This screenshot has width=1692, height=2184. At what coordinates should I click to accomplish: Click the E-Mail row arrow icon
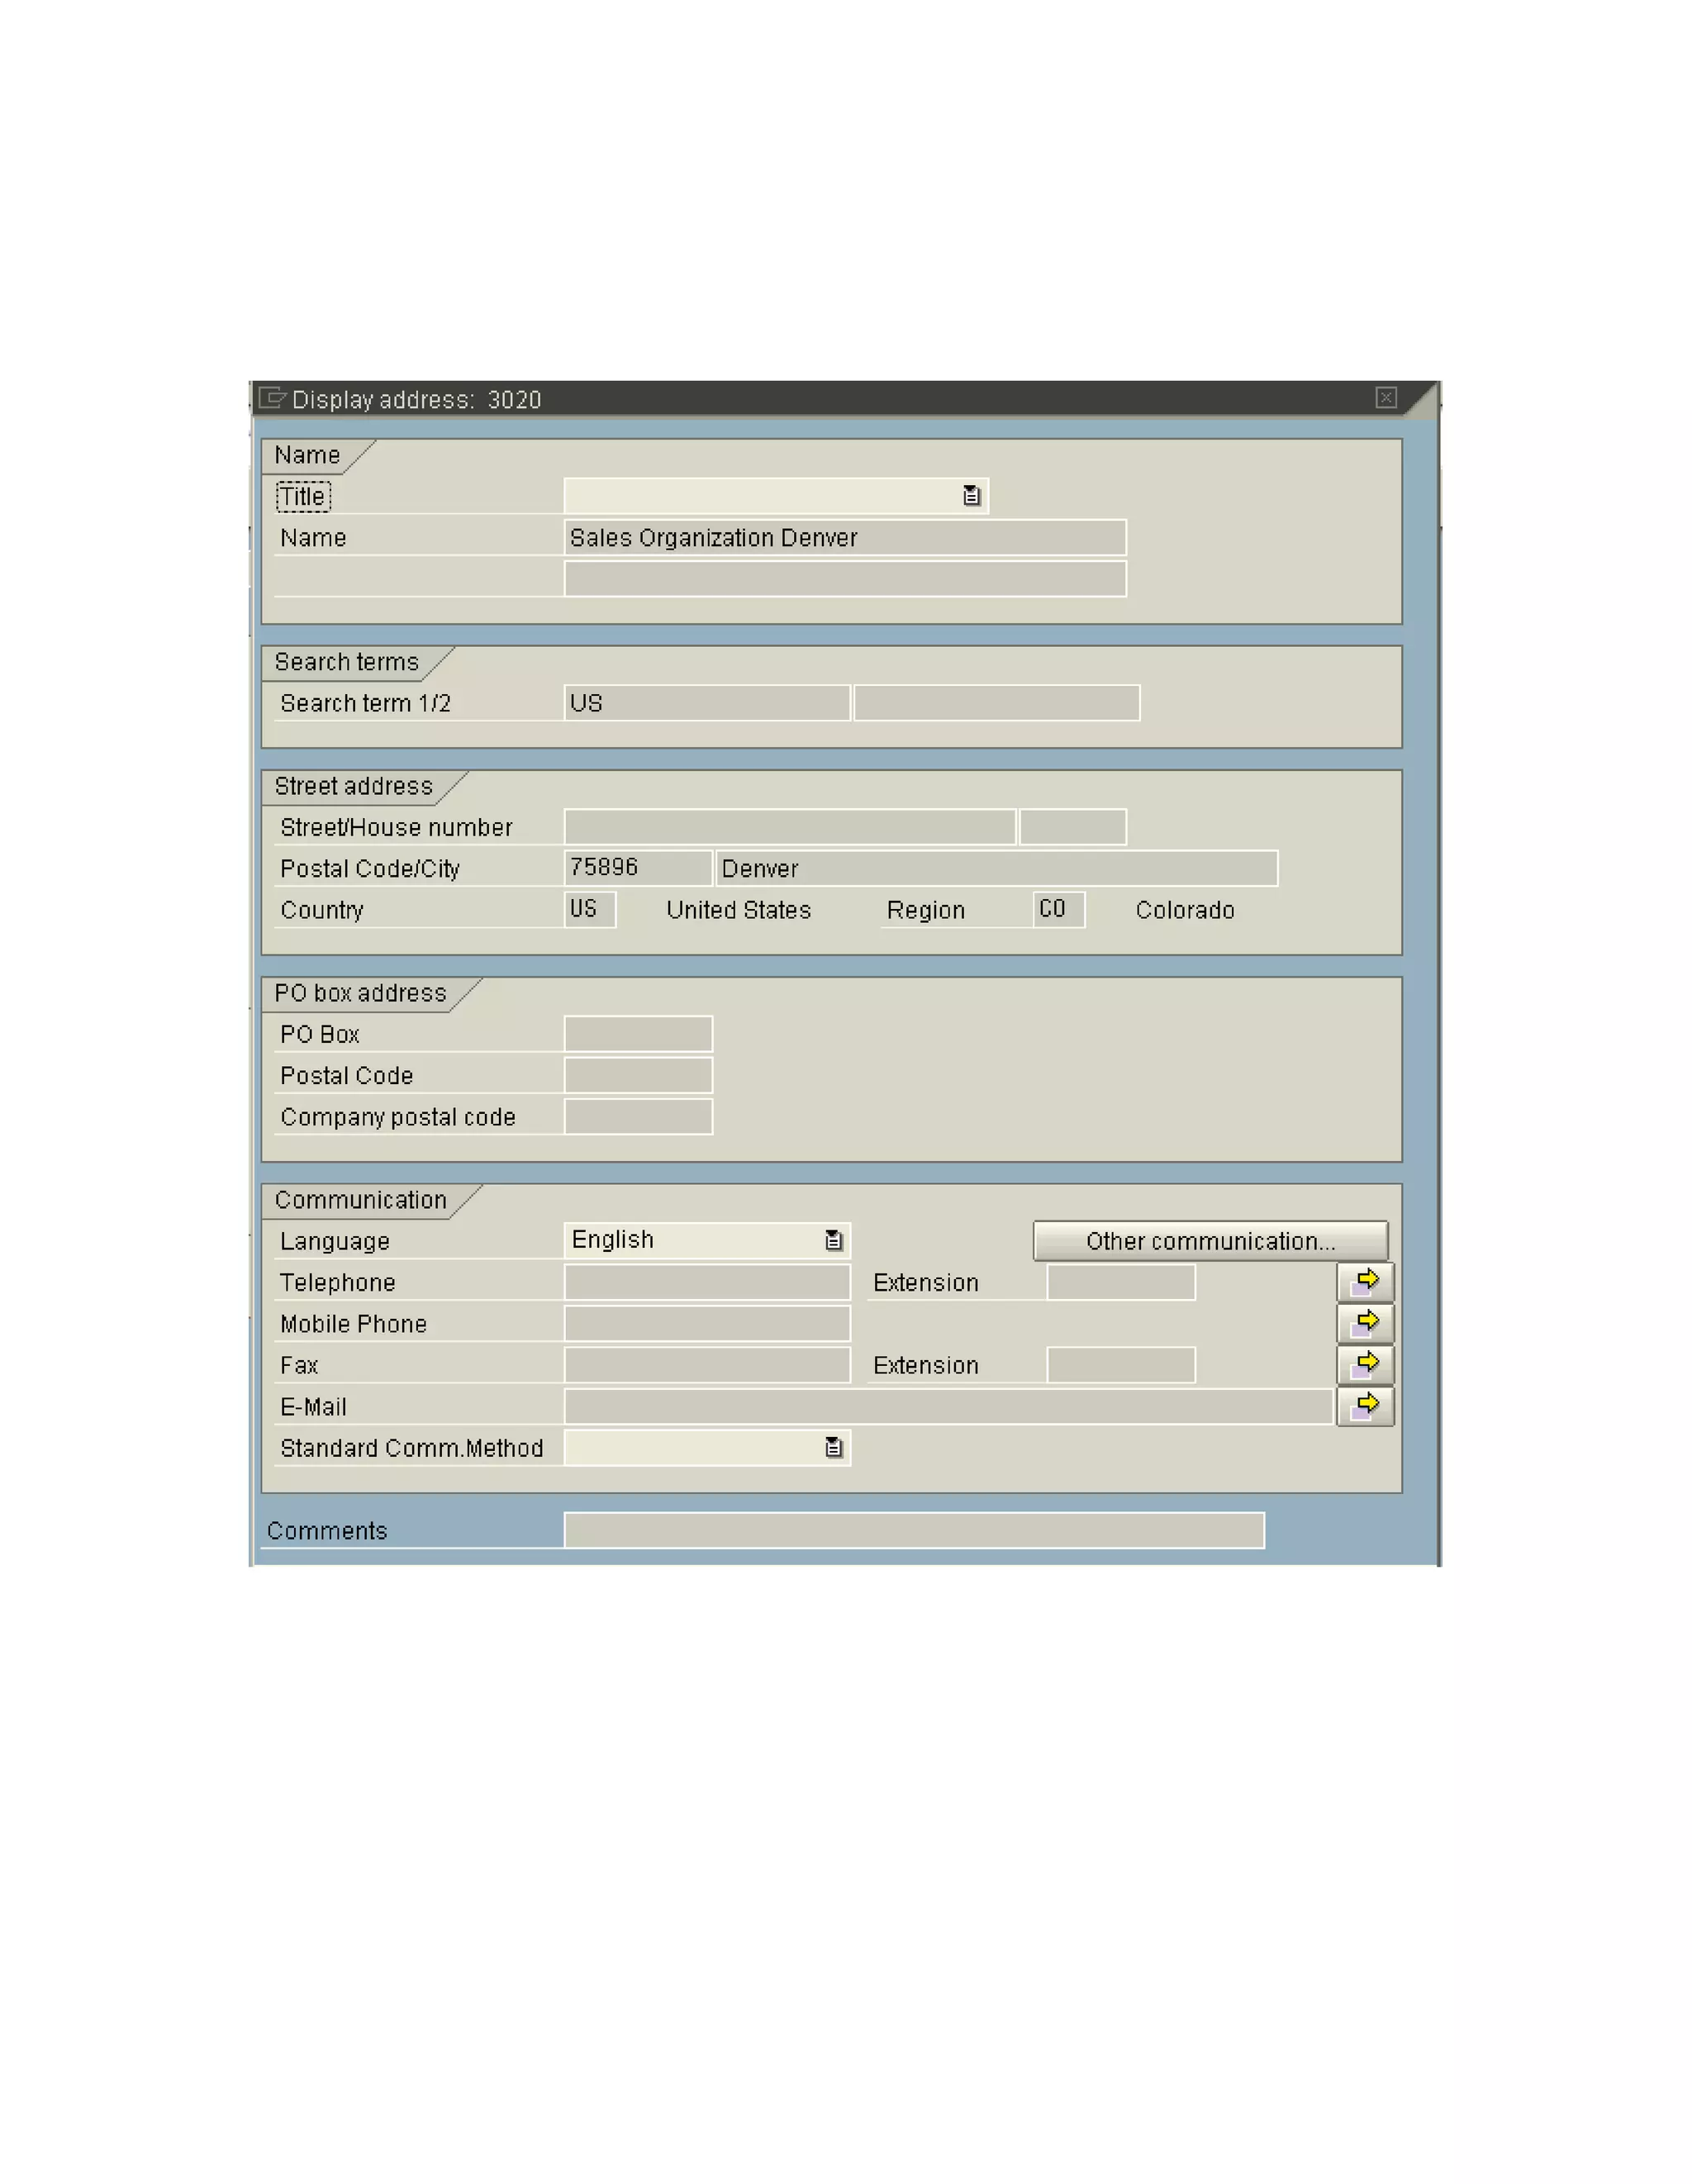1364,1406
